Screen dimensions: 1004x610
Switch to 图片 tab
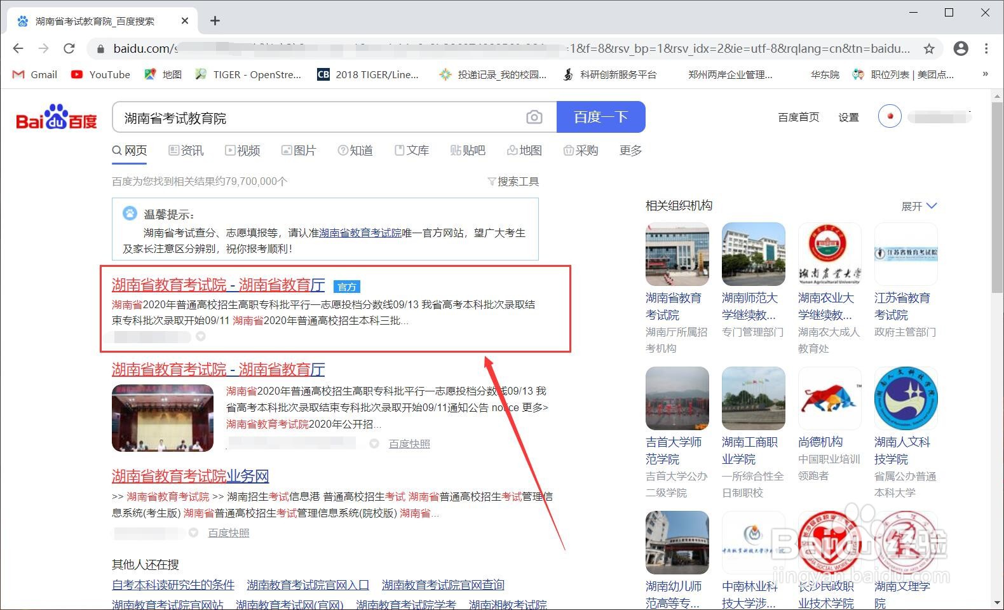pos(299,151)
